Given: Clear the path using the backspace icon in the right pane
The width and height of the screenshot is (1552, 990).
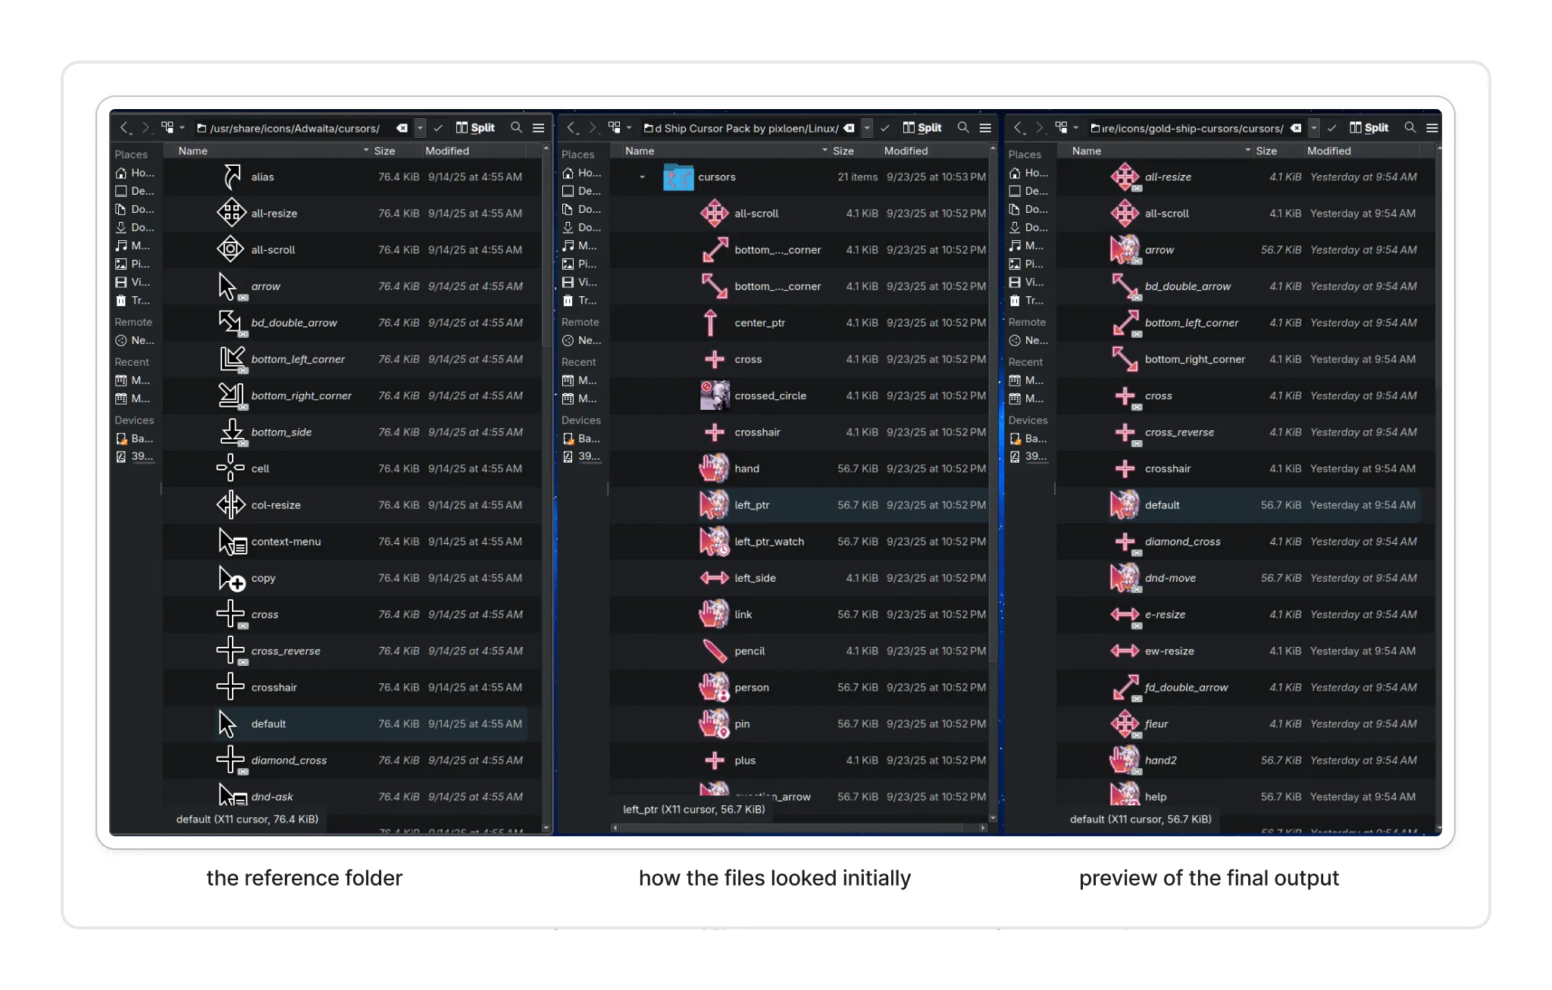Looking at the screenshot, I should click(1294, 128).
